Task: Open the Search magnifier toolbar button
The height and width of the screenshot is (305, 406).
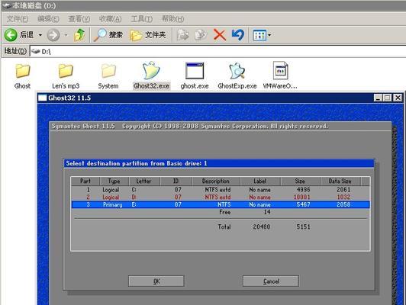Action: click(x=108, y=35)
